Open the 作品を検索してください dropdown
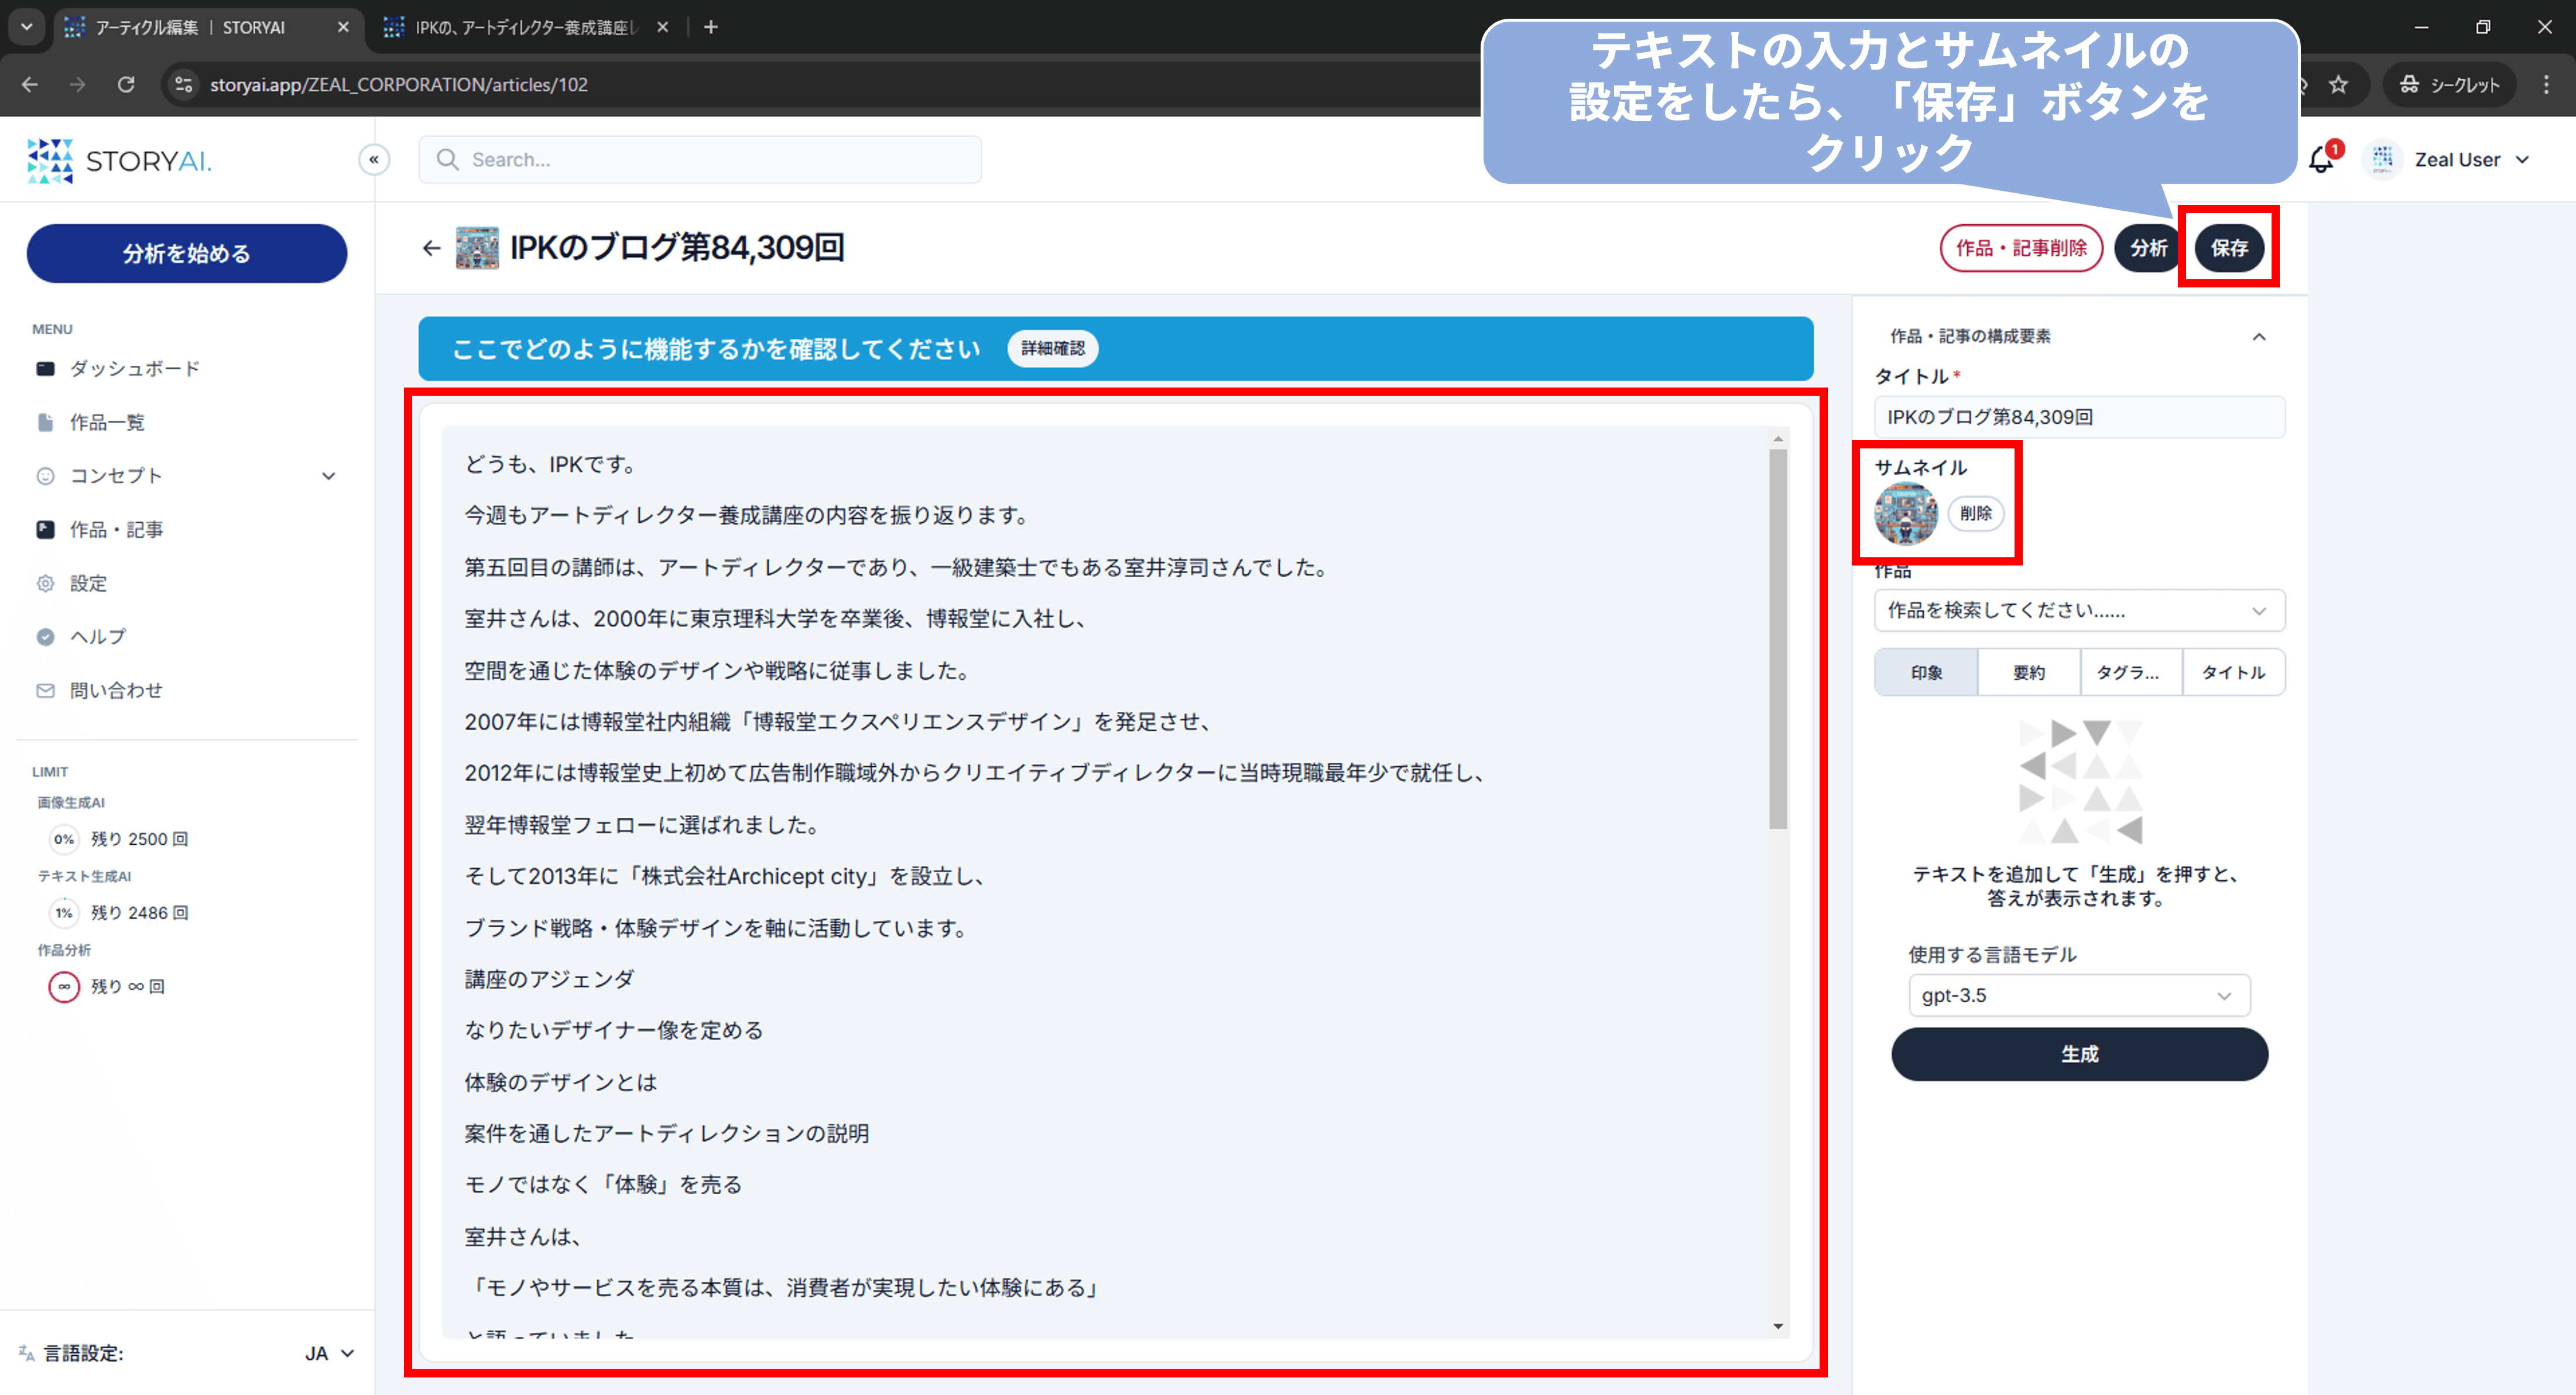 point(2079,610)
